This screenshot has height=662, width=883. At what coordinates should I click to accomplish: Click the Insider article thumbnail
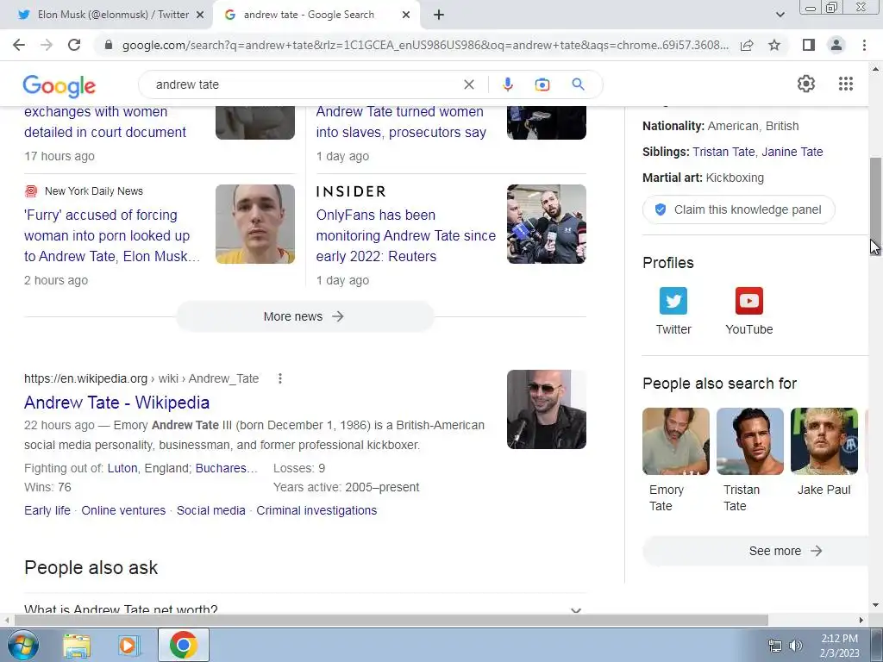click(x=546, y=224)
